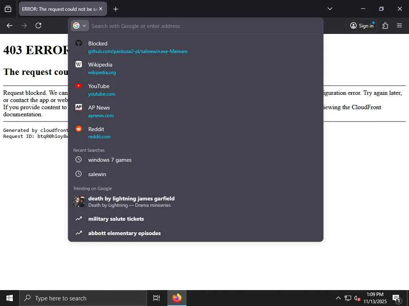This screenshot has width=409, height=306.
Task: Click clock icon beside salewin
Action: [x=79, y=174]
